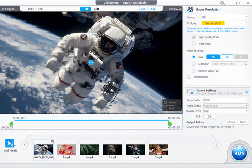Image resolution: width=252 pixels, height=168 pixels.
Task: Select the Scale radio button
Action: point(194,57)
